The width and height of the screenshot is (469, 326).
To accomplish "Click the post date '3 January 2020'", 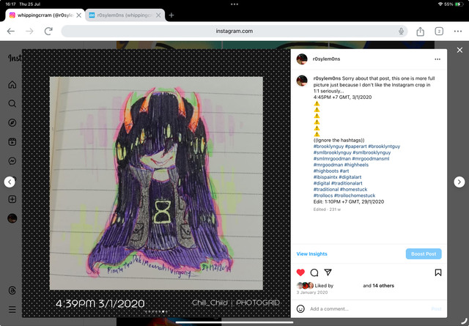I will [312, 292].
